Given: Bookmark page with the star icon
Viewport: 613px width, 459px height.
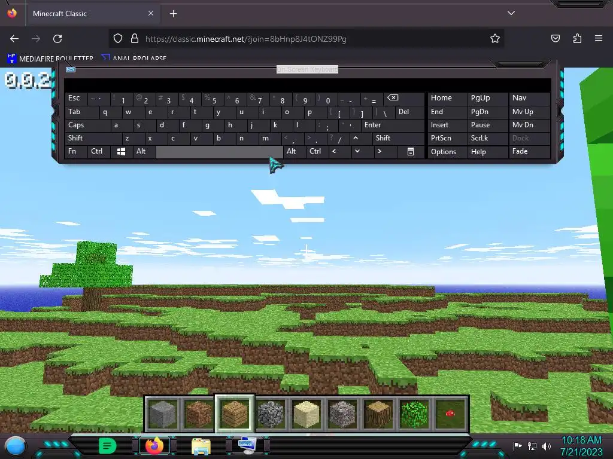Looking at the screenshot, I should coord(495,39).
